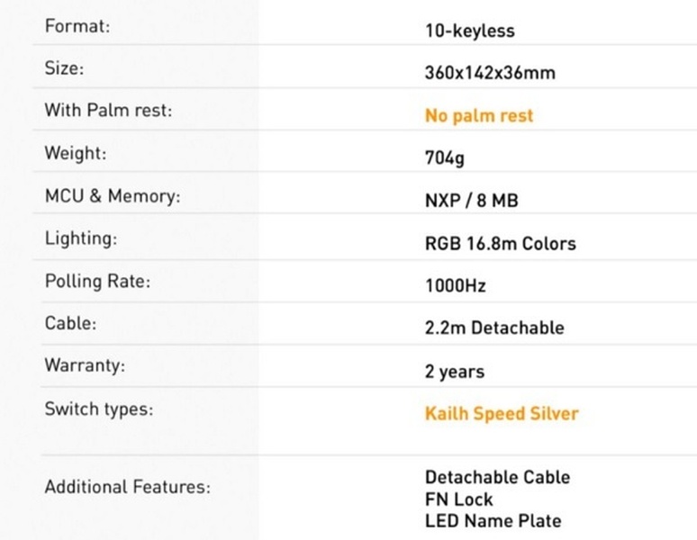Click the 'MCU & Memory:' label
The width and height of the screenshot is (697, 540).
point(112,195)
